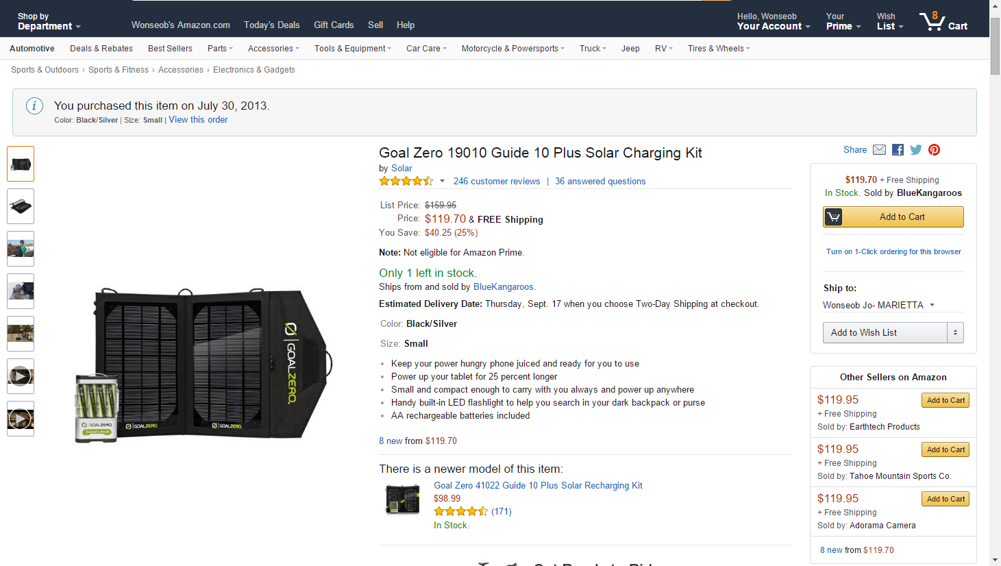This screenshot has height=566, width=1001.
Task: Click the yellow Add to Cart button
Action: pos(893,217)
